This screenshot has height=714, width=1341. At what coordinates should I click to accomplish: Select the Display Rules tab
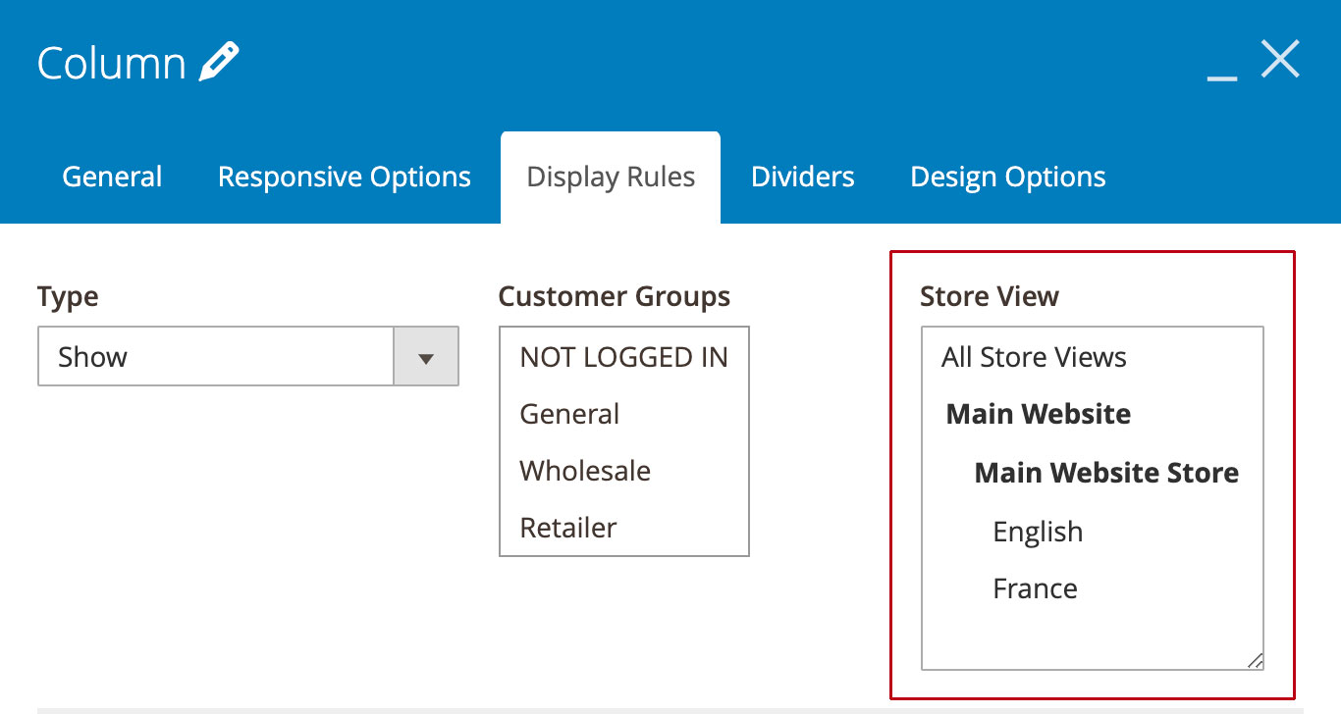(x=611, y=177)
